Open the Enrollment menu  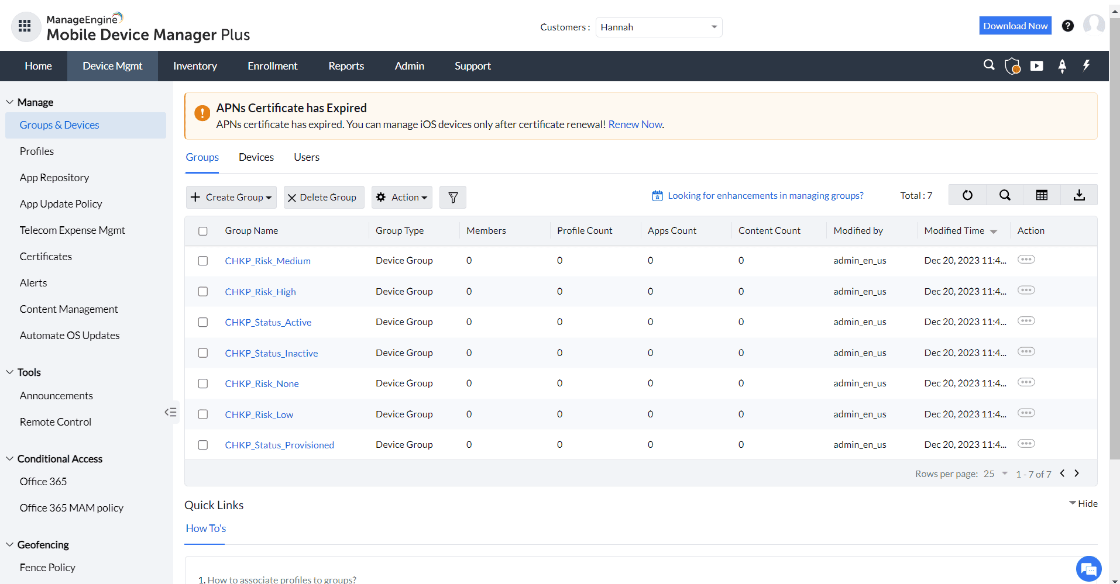pyautogui.click(x=272, y=66)
